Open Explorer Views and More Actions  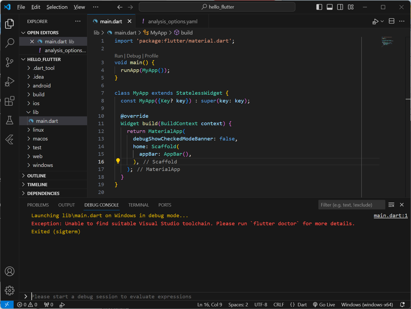(x=78, y=21)
